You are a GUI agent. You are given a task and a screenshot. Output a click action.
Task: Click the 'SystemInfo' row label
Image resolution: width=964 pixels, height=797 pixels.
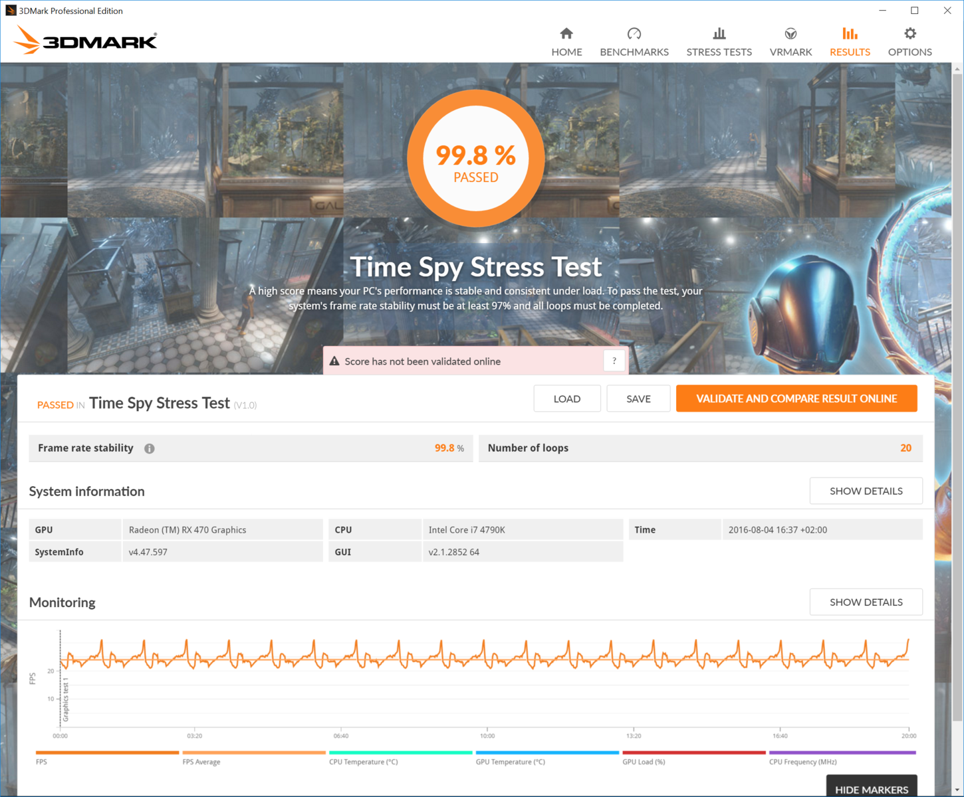59,552
